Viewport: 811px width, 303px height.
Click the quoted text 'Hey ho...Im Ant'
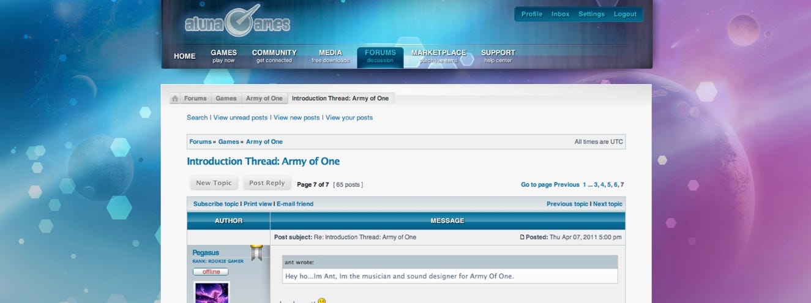pos(400,276)
